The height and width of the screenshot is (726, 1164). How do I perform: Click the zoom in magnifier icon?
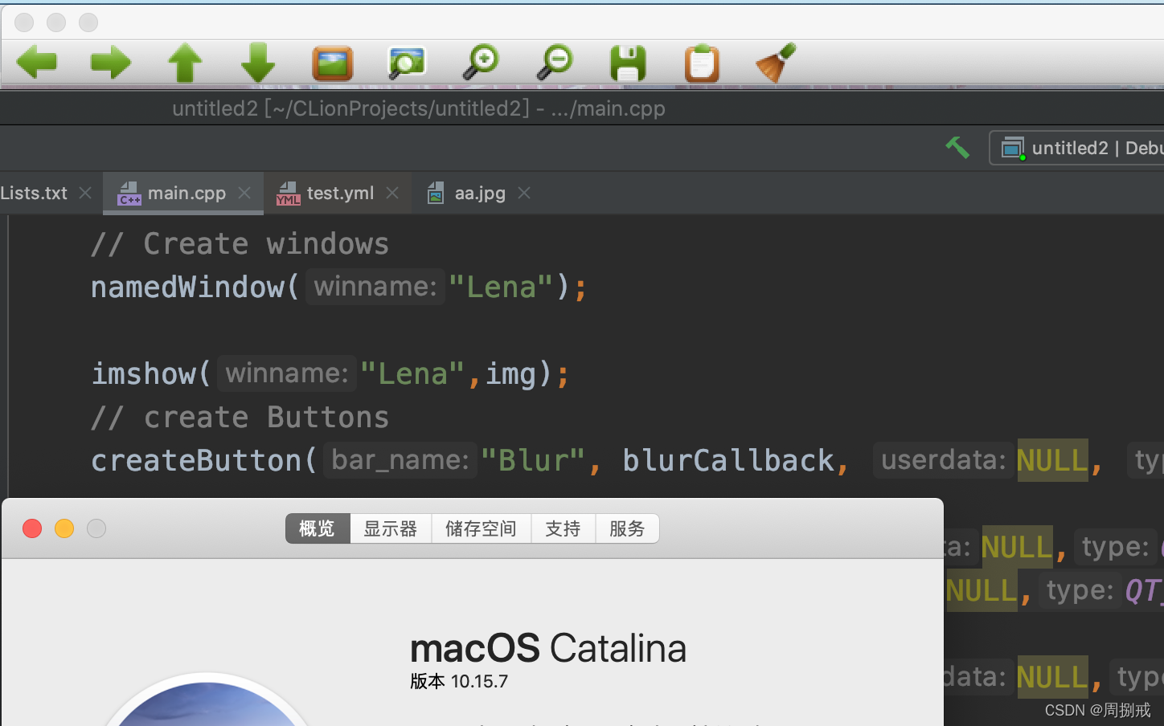click(x=481, y=63)
